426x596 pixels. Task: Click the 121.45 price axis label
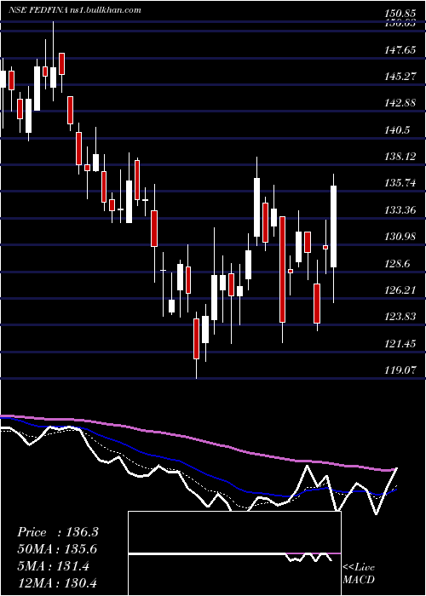[x=400, y=344]
